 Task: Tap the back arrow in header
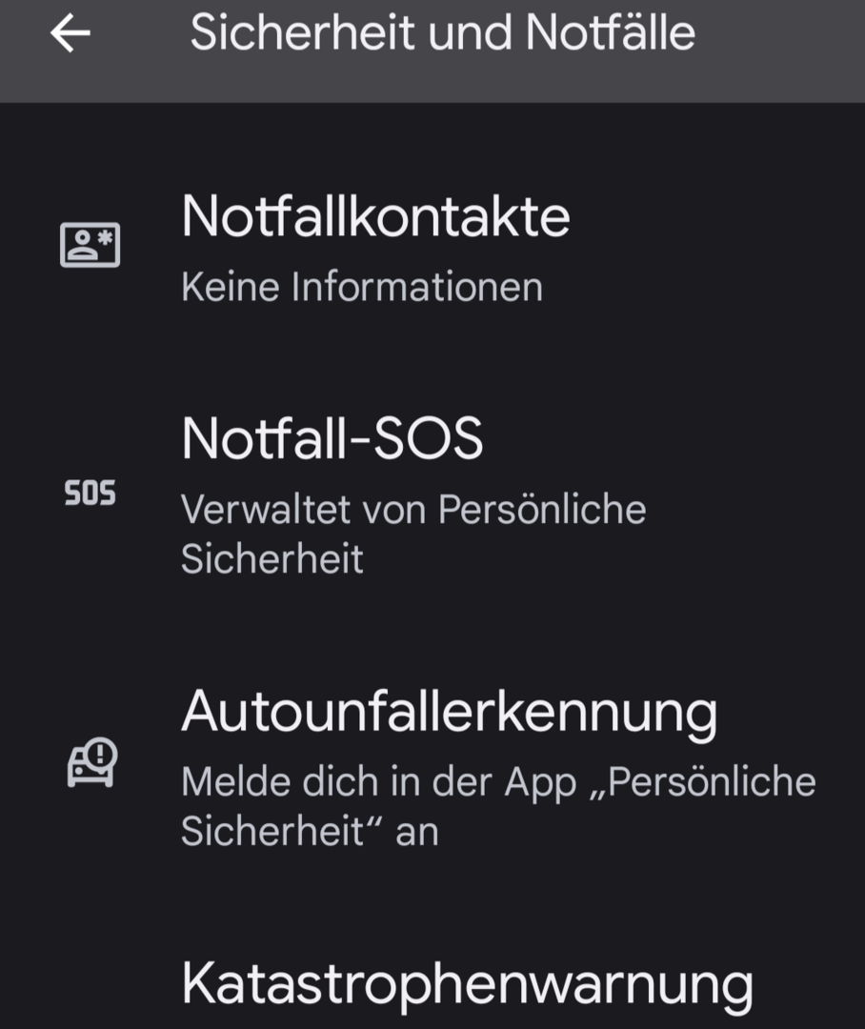tap(70, 34)
